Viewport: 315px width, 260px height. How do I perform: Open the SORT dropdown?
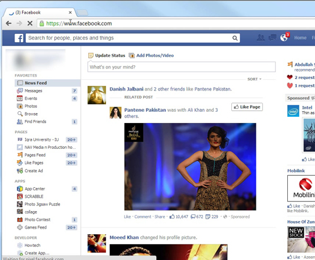point(255,79)
